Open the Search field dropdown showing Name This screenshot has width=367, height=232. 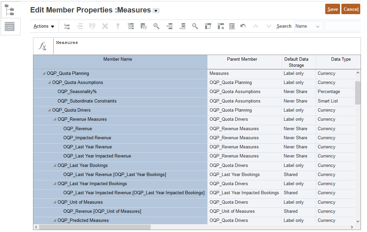coord(317,26)
